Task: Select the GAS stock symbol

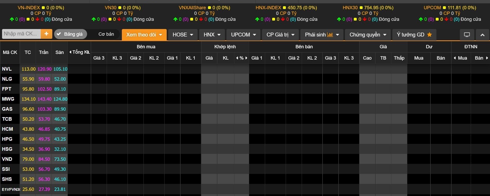Action: pyautogui.click(x=7, y=109)
